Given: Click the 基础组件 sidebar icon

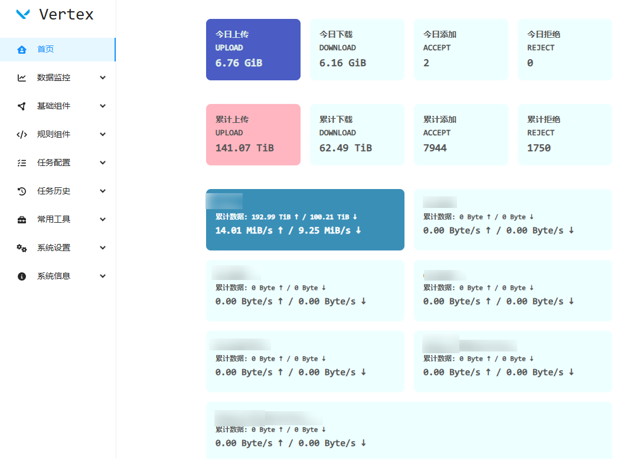Looking at the screenshot, I should click(22, 106).
